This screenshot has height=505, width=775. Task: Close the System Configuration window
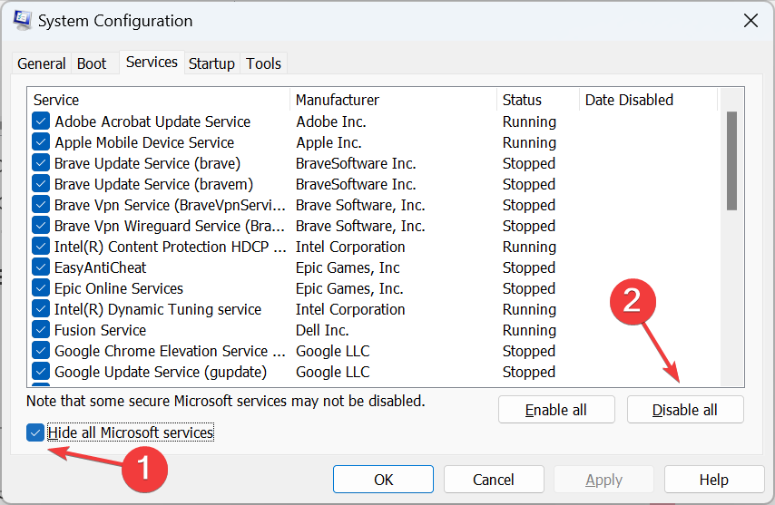pyautogui.click(x=750, y=20)
